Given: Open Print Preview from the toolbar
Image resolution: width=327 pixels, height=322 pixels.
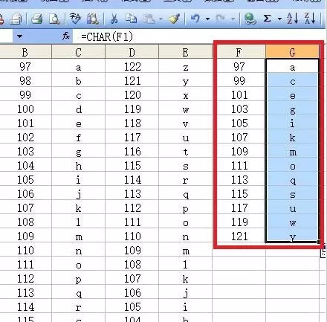Looking at the screenshot, I should pos(54,19).
